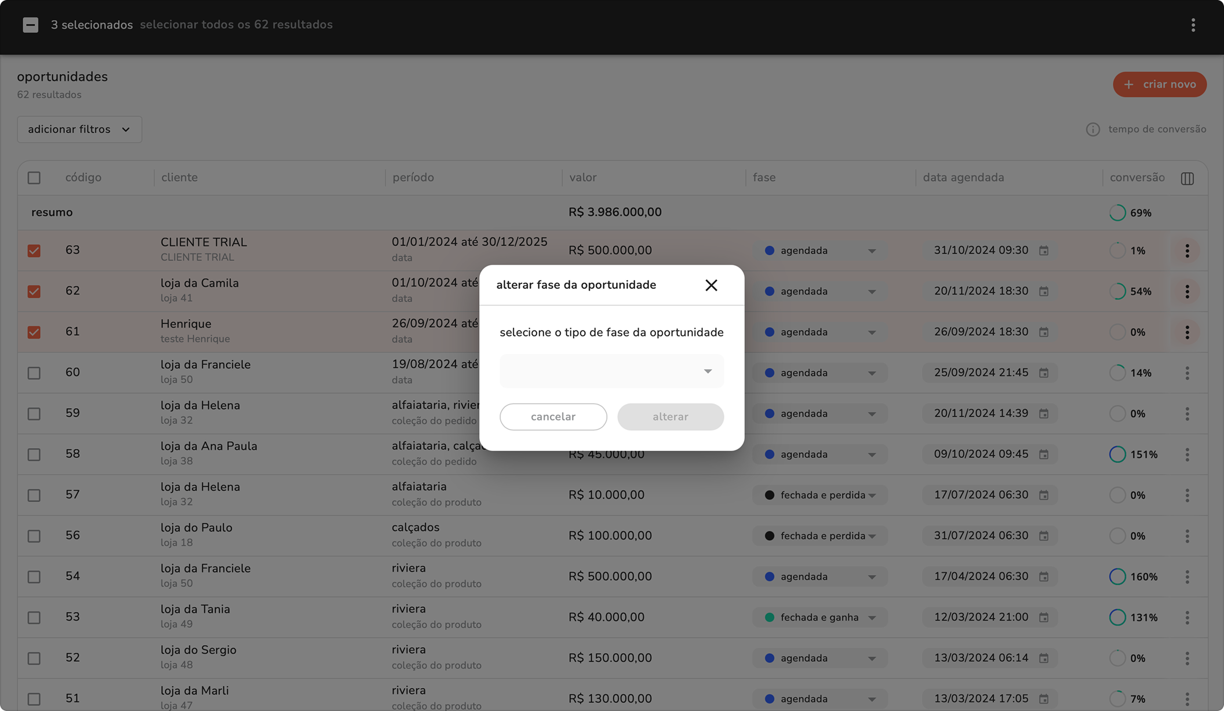Expand the fase type dropdown in dialog

pos(611,371)
